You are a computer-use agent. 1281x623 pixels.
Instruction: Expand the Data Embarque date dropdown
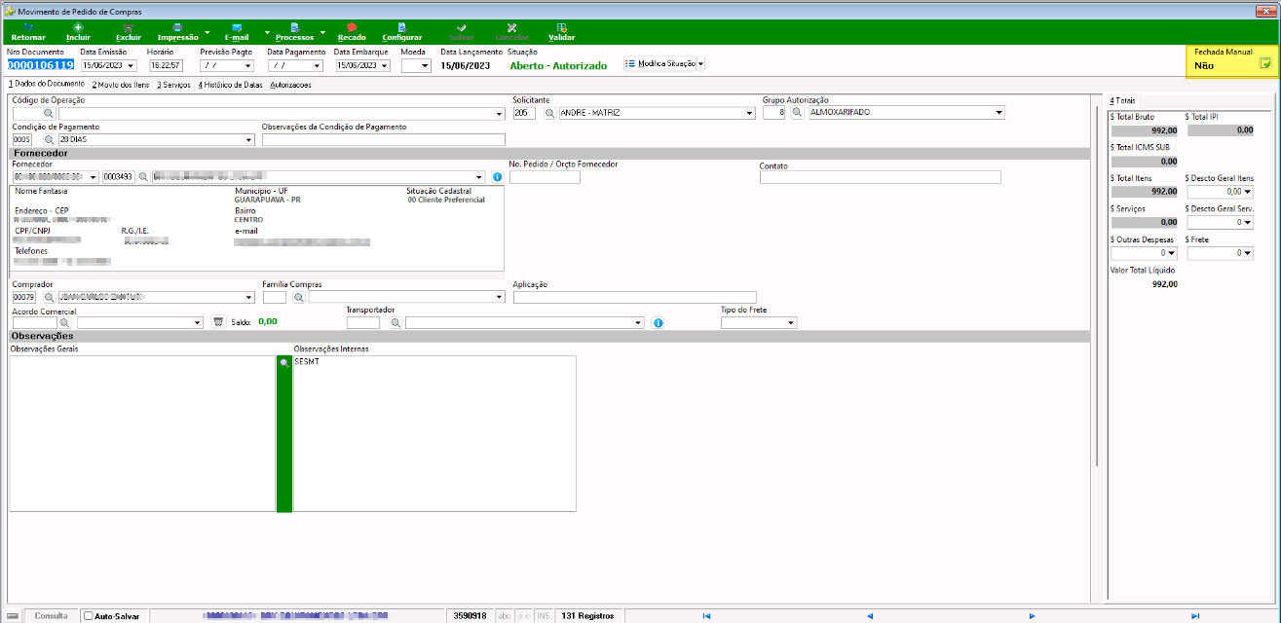pyautogui.click(x=384, y=65)
